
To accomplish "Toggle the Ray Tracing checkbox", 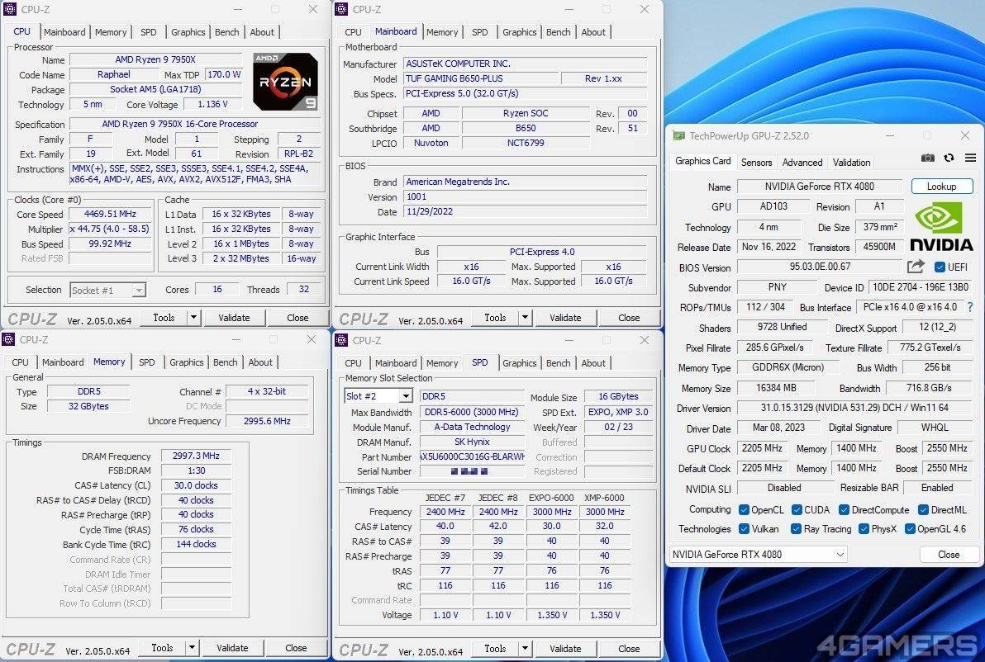I will (x=797, y=529).
